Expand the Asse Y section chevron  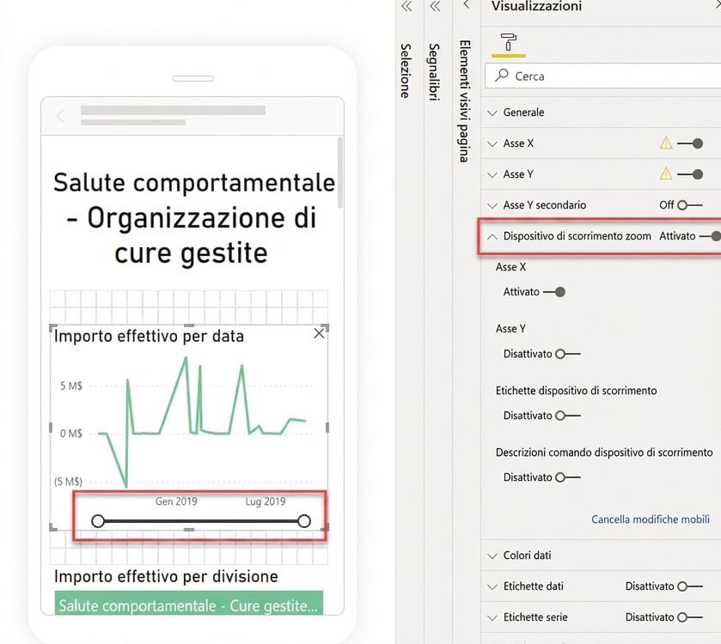[x=492, y=174]
